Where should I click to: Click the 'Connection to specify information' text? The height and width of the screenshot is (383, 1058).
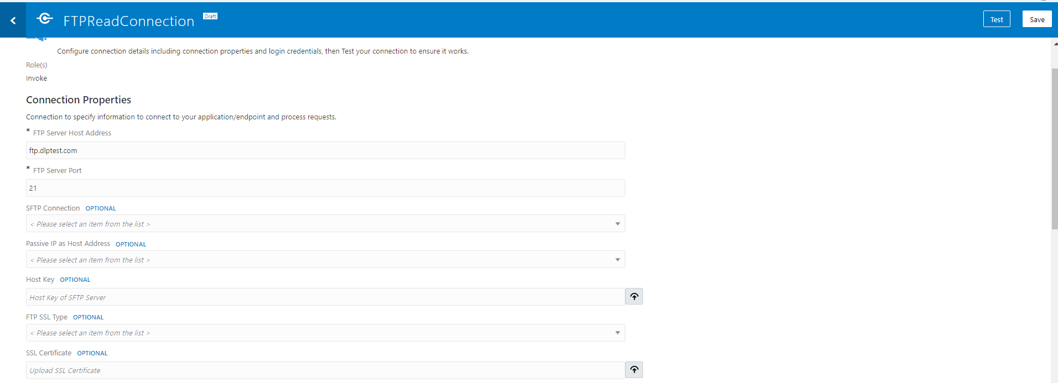[x=181, y=117]
